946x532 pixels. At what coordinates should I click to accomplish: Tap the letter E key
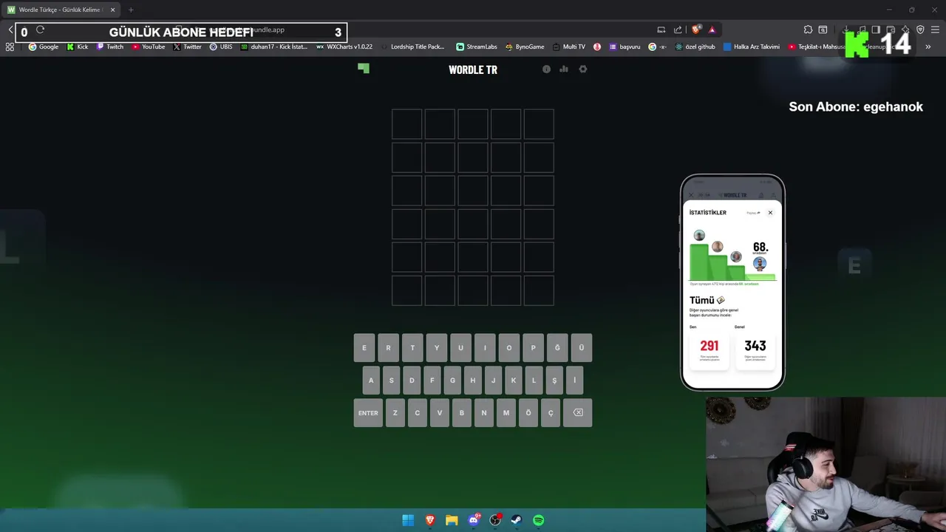click(x=364, y=348)
